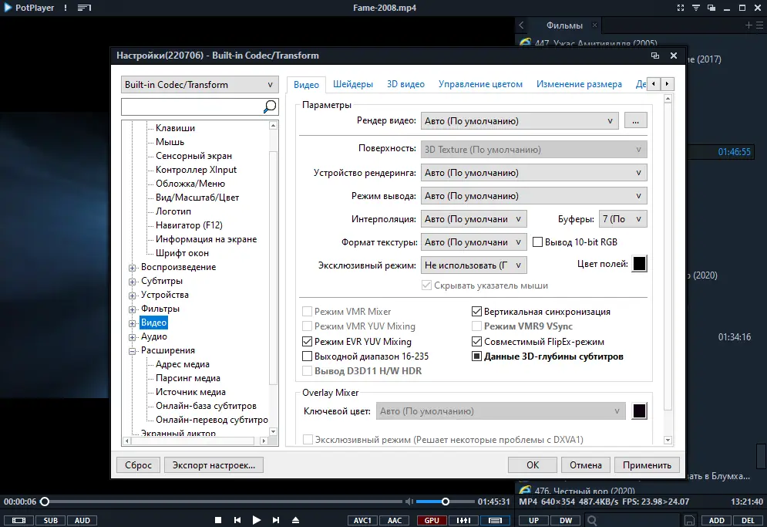Click the Цвет полей color swatch
The image size is (767, 527).
[639, 264]
